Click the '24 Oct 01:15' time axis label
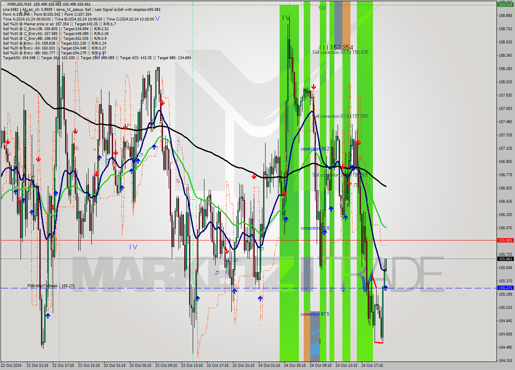The width and height of the screenshot is (515, 370). pos(269,366)
